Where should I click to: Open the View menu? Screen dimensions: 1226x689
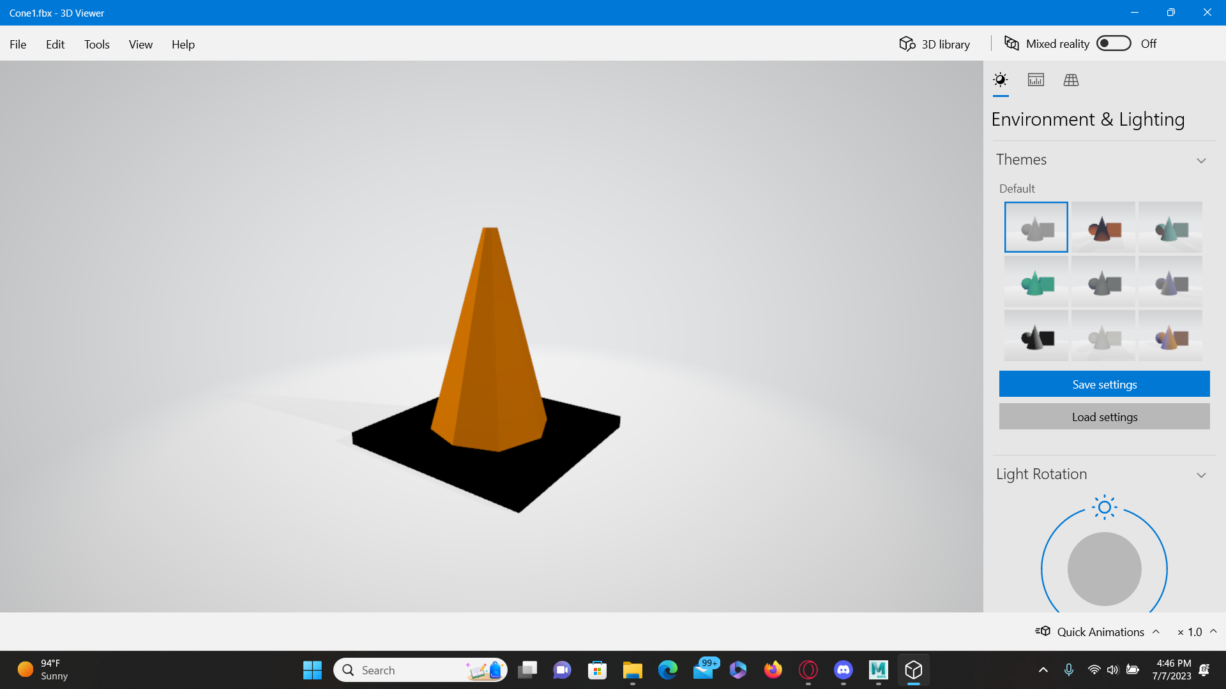[x=140, y=44]
